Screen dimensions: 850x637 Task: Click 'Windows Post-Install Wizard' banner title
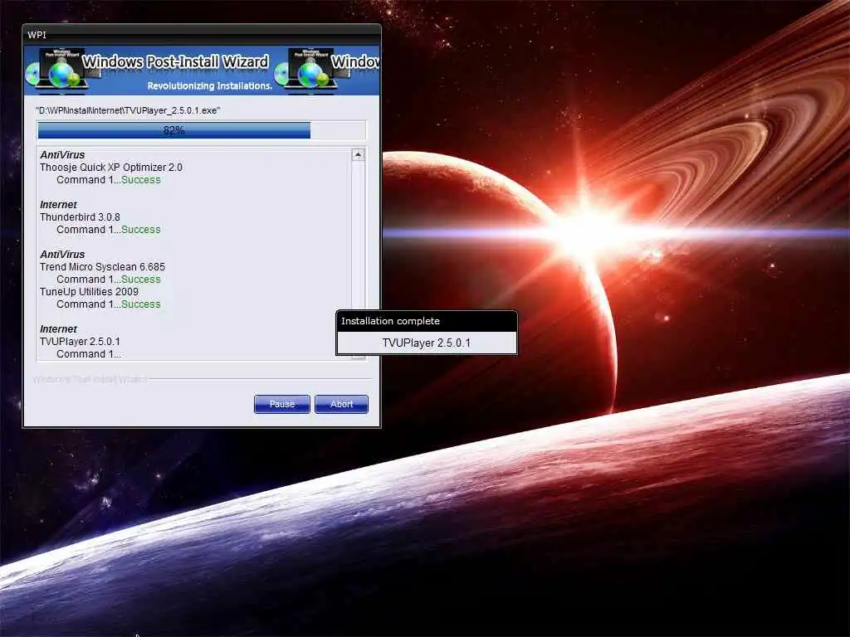(x=176, y=61)
